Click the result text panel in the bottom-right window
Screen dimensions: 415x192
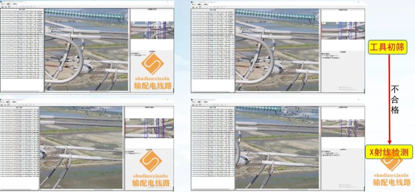pos(343,169)
